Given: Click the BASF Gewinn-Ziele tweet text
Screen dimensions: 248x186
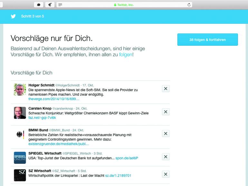Looking at the screenshot, I should pyautogui.click(x=89, y=113).
